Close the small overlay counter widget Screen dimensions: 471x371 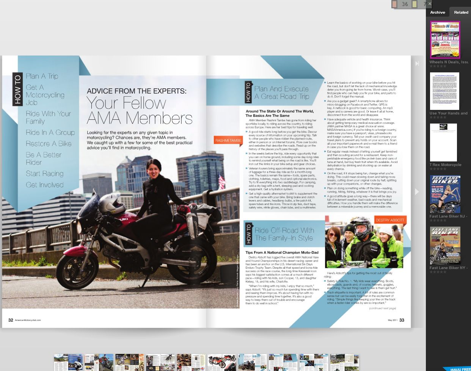click(430, 4)
